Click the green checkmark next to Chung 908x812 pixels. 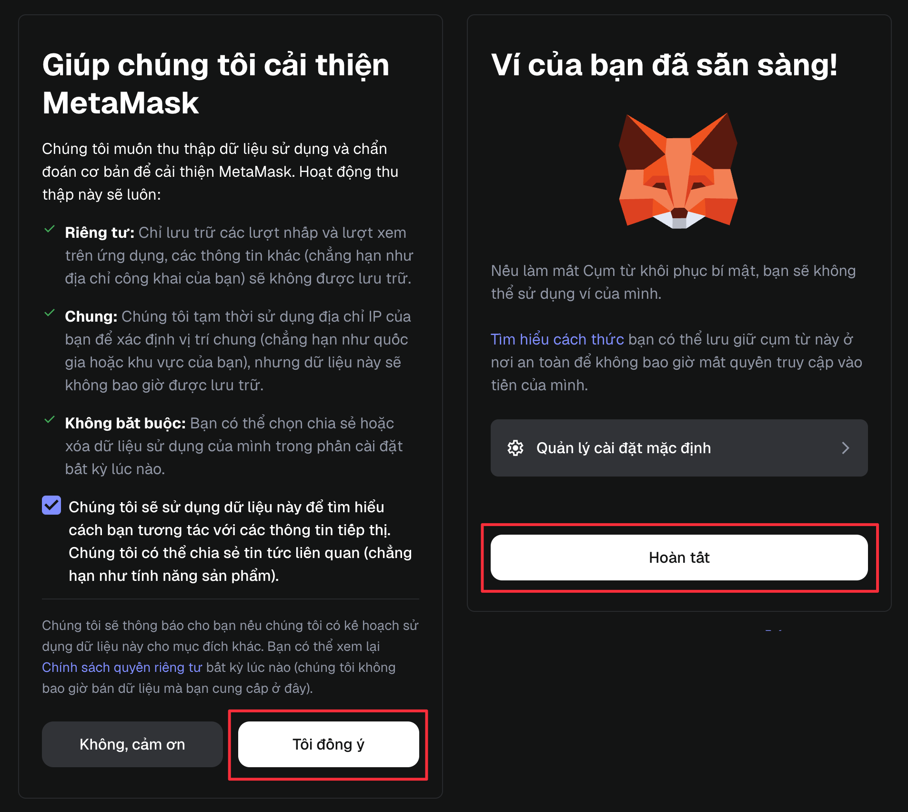pos(50,313)
